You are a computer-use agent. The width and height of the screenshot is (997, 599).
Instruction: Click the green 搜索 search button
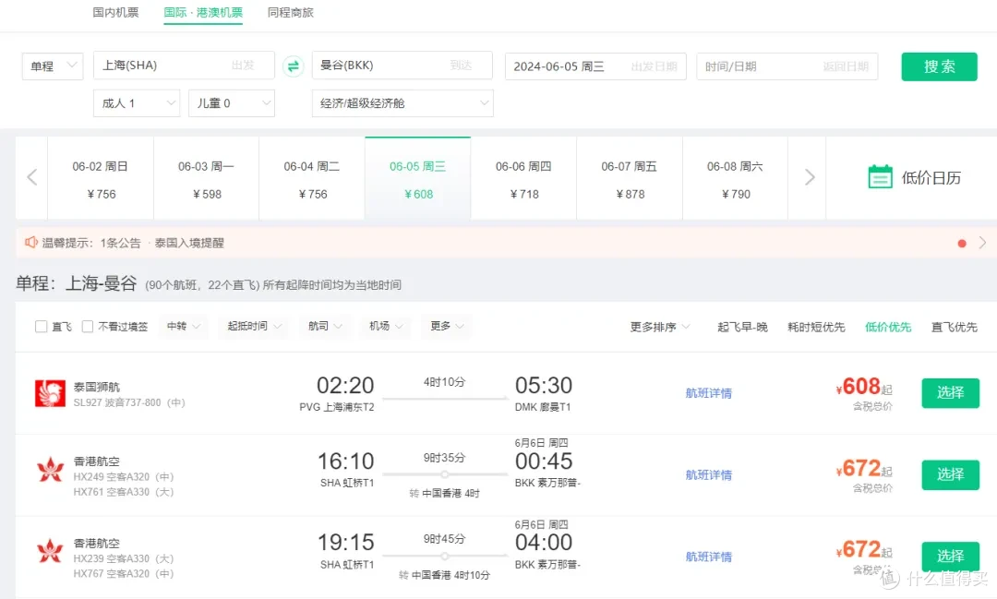coord(939,66)
